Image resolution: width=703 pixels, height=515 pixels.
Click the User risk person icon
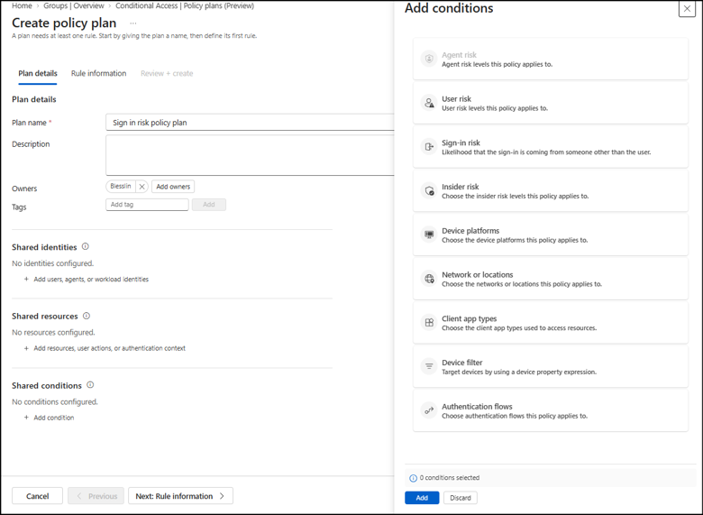click(429, 103)
